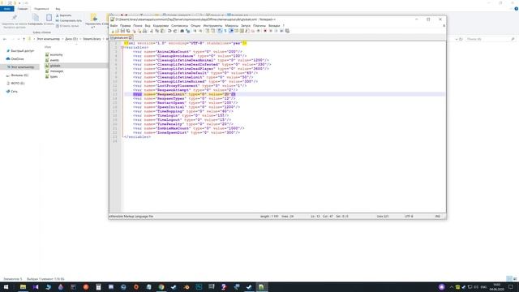Screen dimensions: 519x292
Task: Toggle Show All Characters in the toolbar
Action: (225, 31)
